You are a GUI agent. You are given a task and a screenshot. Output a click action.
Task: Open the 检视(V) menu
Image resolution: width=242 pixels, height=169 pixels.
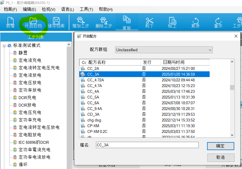pyautogui.click(x=48, y=9)
